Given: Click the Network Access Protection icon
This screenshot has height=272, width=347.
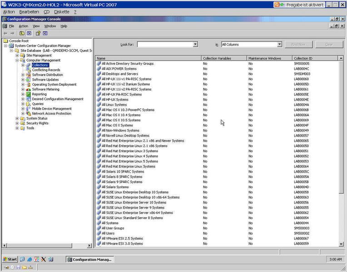Looking at the screenshot, I should 28,114.
